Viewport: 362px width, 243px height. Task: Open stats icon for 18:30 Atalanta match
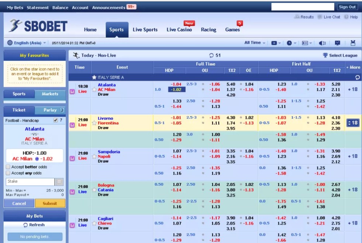[72, 92]
